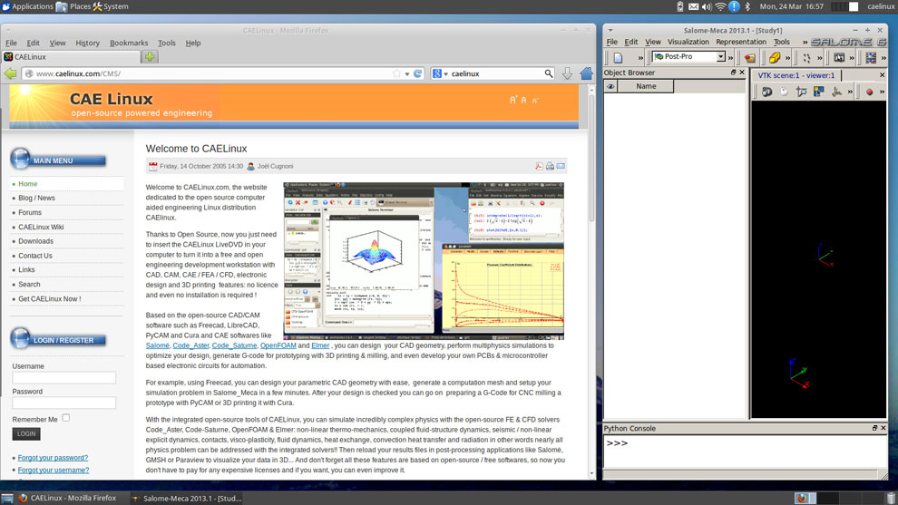Click the print icon of the Welcome article
Screen dimensions: 898x505
pos(550,166)
